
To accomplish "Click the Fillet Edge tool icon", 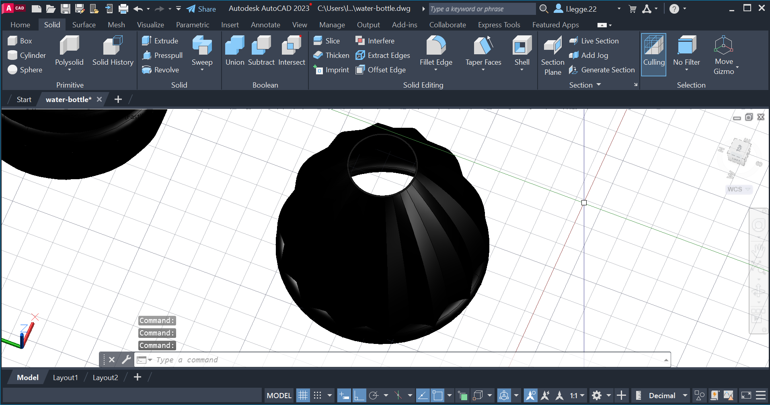I will 436,45.
